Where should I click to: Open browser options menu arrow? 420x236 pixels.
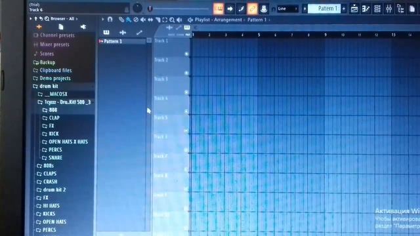coord(31,19)
